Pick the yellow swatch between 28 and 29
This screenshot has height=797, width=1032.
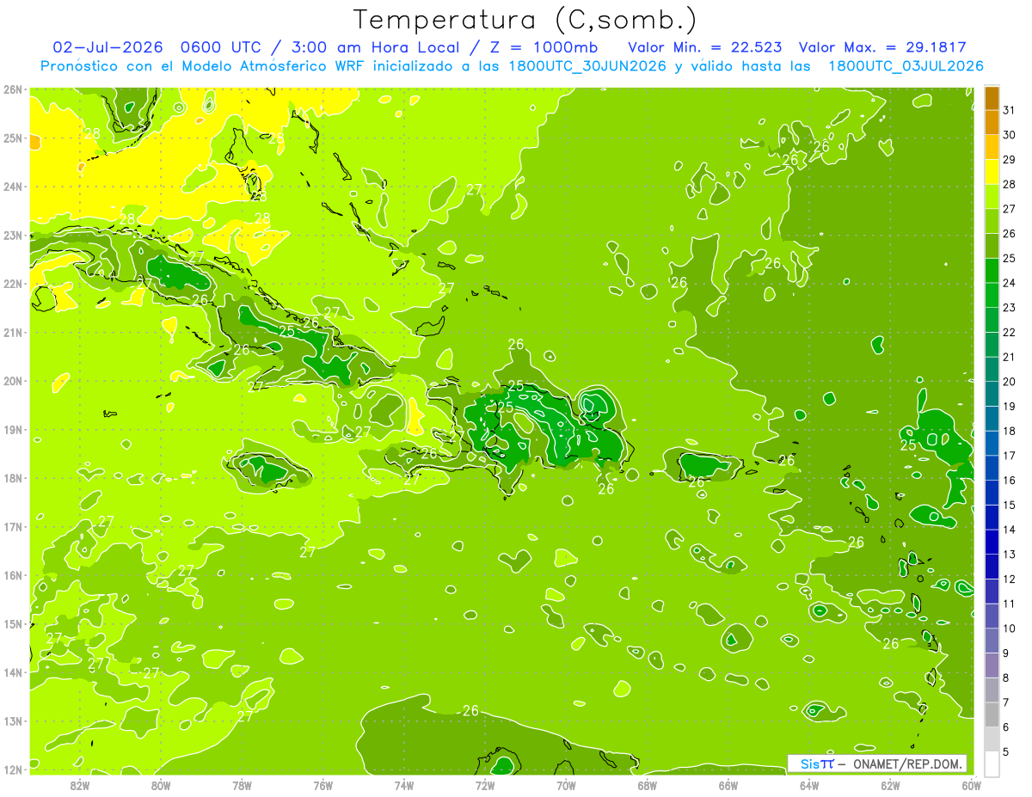[992, 172]
